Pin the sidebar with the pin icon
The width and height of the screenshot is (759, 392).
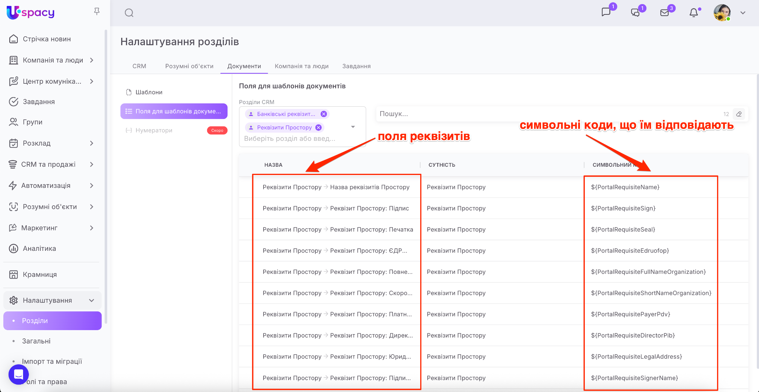coord(97,11)
